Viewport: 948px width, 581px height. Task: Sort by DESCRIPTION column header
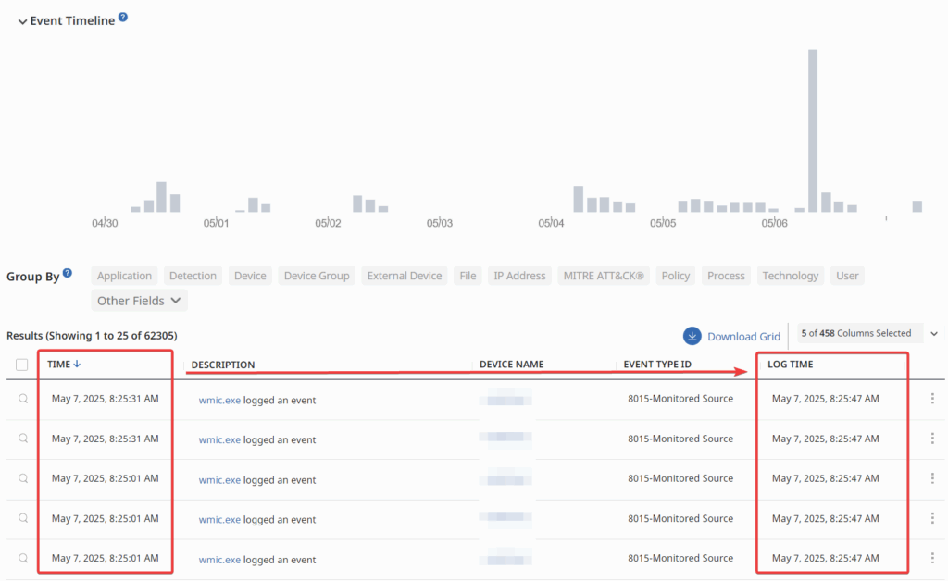223,365
